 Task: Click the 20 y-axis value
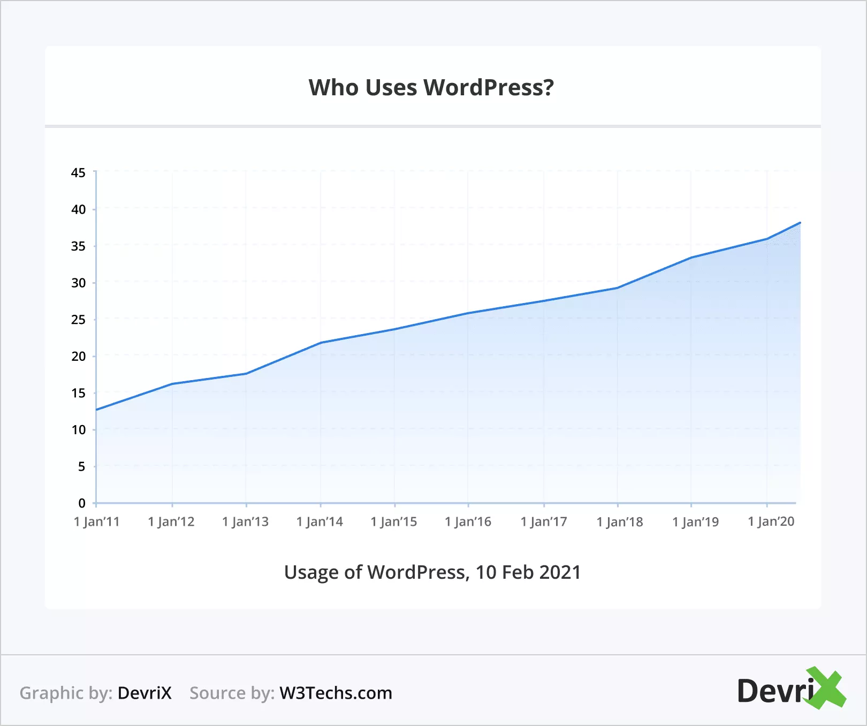click(78, 357)
